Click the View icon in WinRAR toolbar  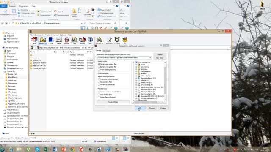(59, 41)
